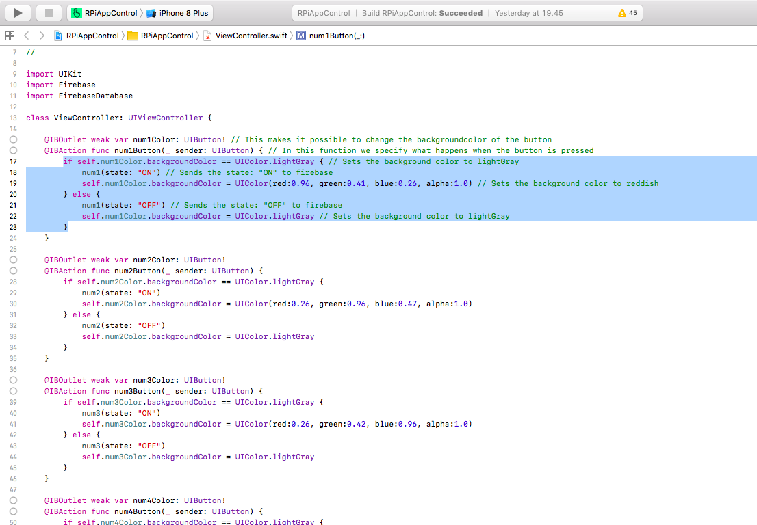
Task: Click the yellow warning triangle showing 45
Action: pos(627,13)
